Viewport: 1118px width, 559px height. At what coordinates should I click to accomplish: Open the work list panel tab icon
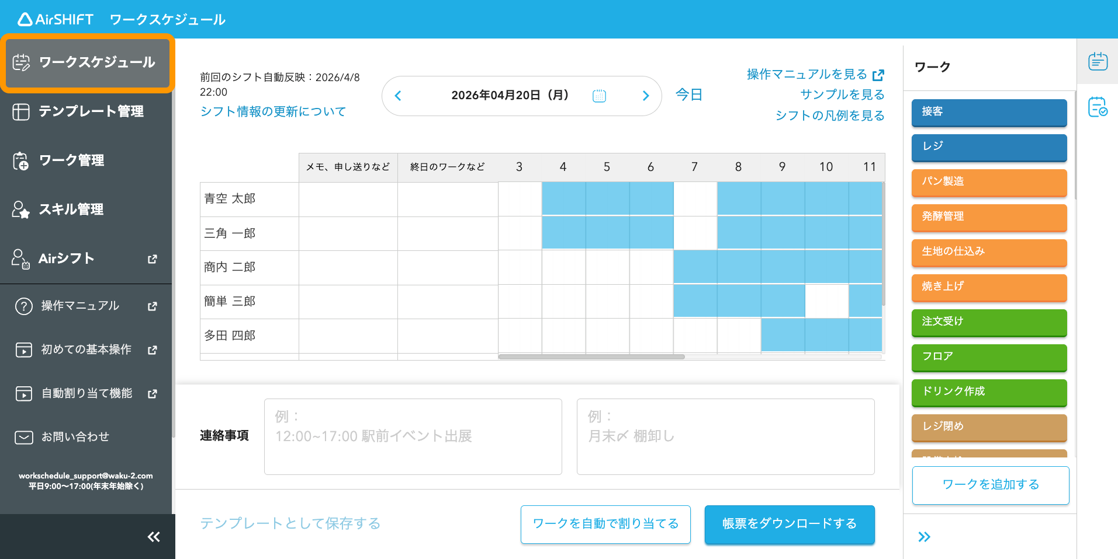[1098, 61]
